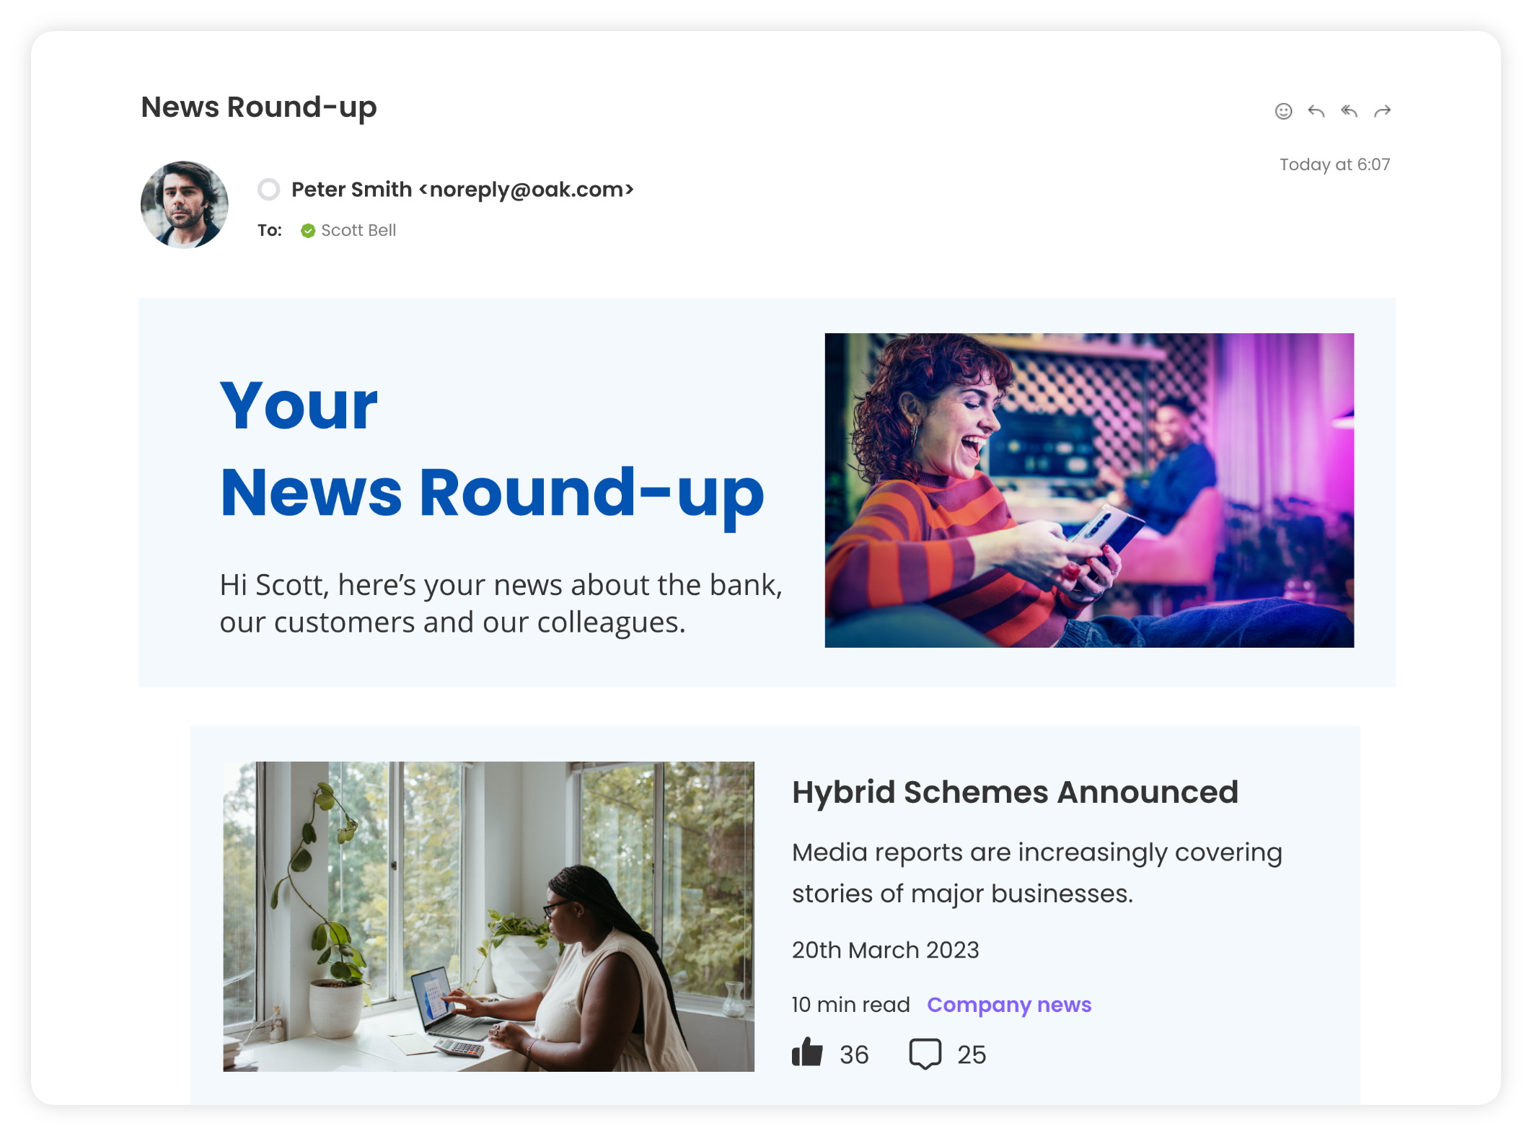Click green verified check beside Scott Bell

pos(308,231)
